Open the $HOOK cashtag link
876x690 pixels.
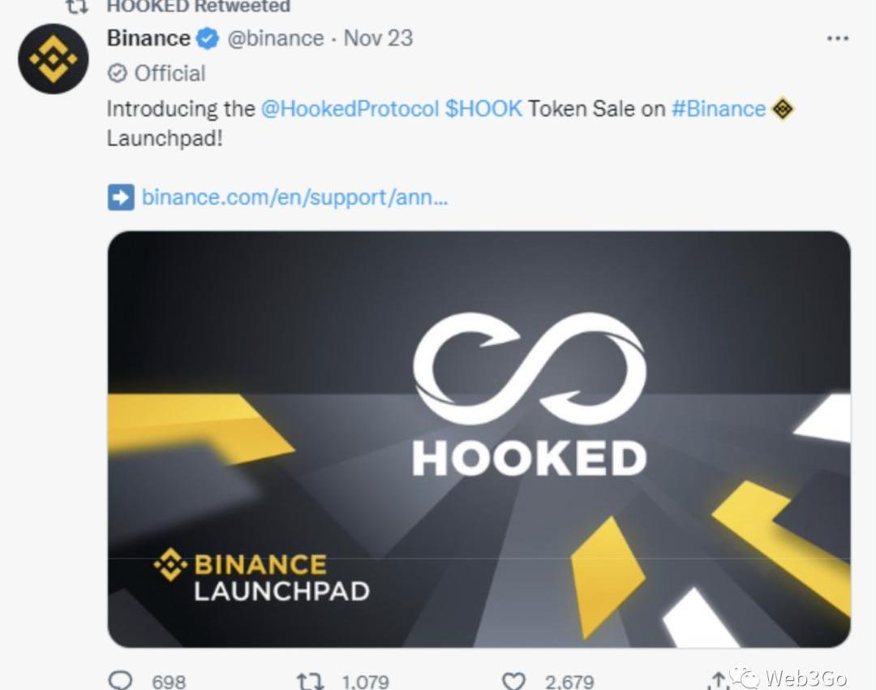[483, 109]
